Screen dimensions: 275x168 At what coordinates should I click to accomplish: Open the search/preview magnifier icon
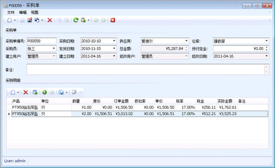[74, 92]
